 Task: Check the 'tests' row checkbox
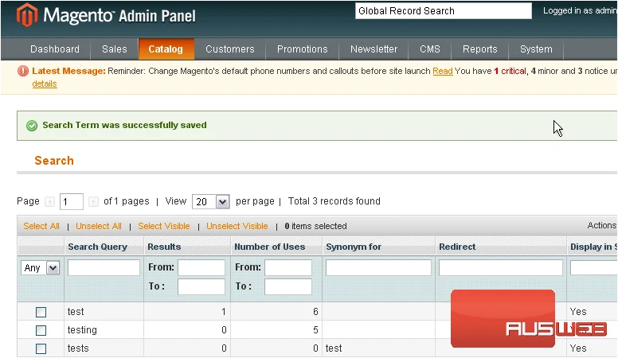pyautogui.click(x=41, y=348)
